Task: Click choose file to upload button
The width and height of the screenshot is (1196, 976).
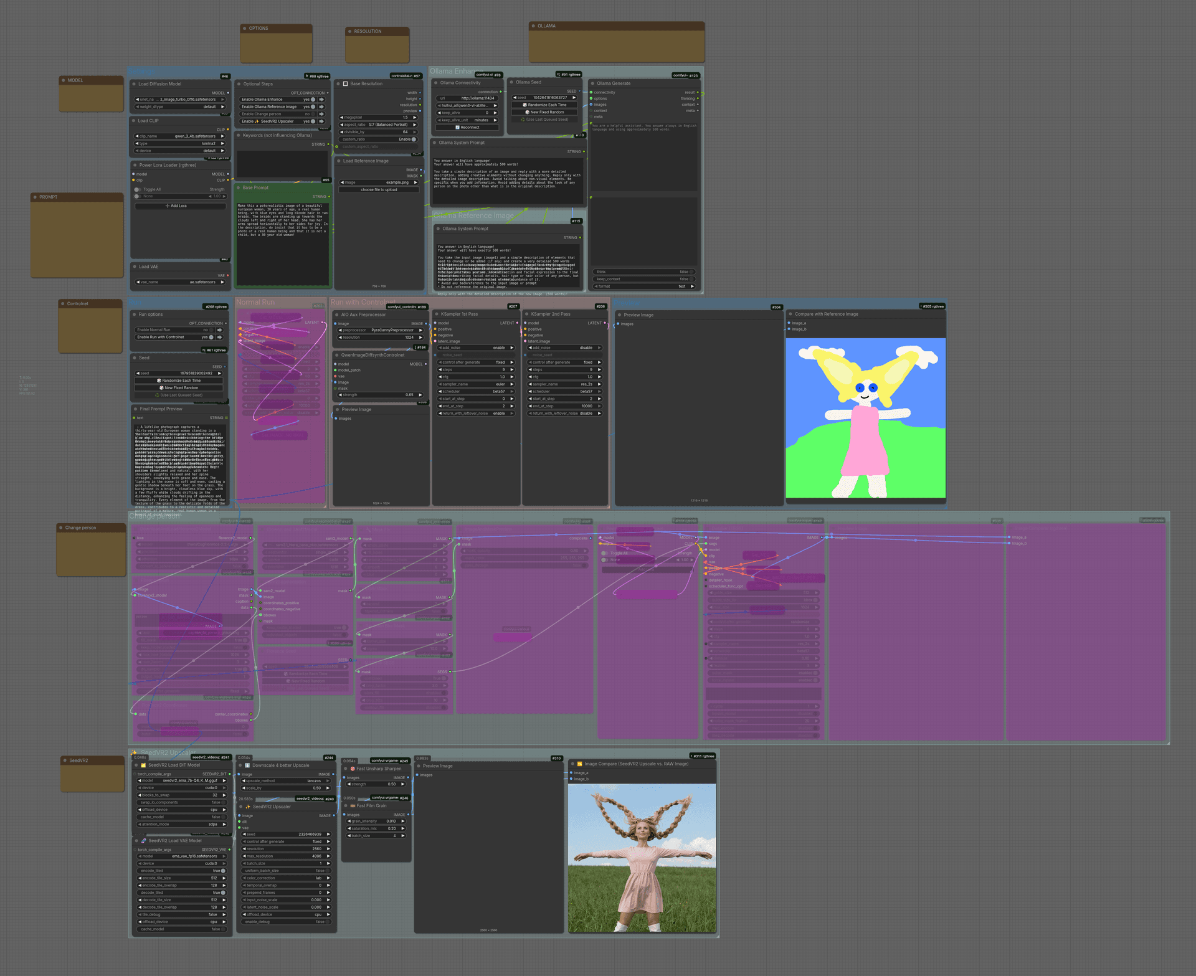Action: pyautogui.click(x=379, y=190)
